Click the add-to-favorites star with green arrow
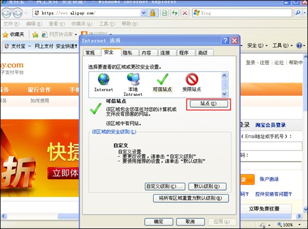 [35, 34]
